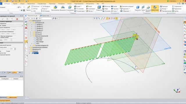Switch to the Параметры ribbon tab
Viewport: 186px width, 104px height.
[52, 4]
